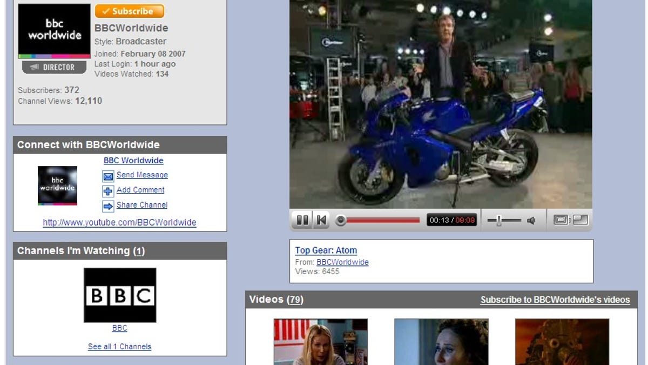The height and width of the screenshot is (365, 648).
Task: Click the Send Message envelope icon
Action: (108, 176)
